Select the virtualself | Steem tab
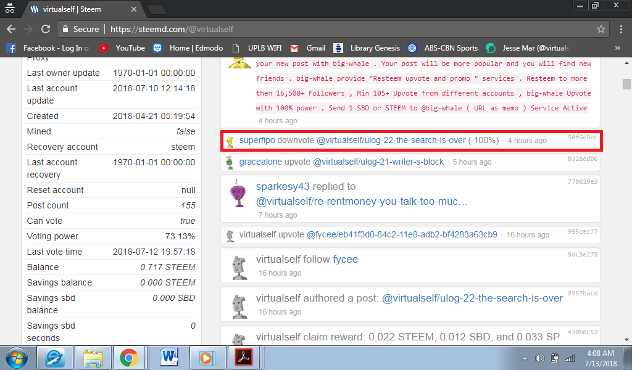 coord(83,9)
